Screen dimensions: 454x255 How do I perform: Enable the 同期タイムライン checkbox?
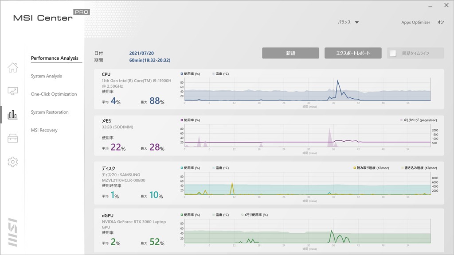pyautogui.click(x=393, y=53)
